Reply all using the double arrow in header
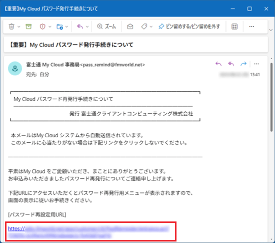 [231, 64]
